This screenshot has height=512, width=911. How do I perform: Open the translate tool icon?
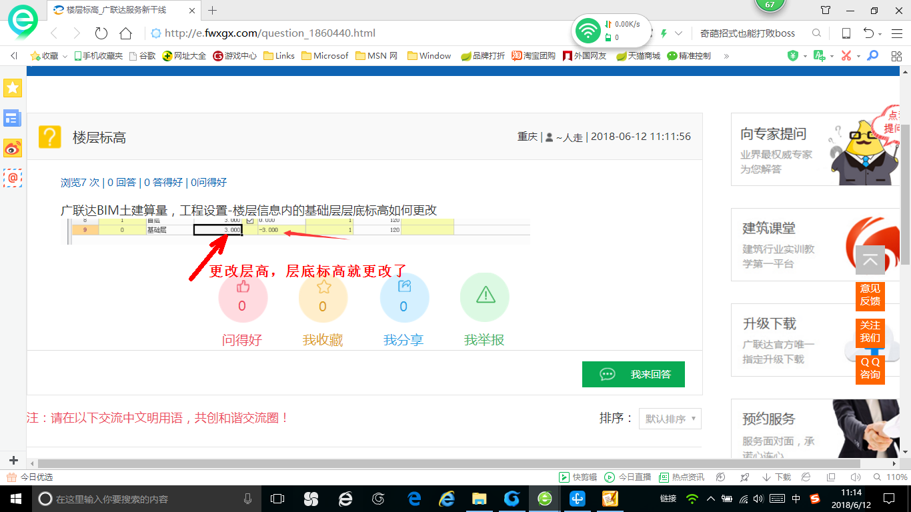tap(820, 56)
